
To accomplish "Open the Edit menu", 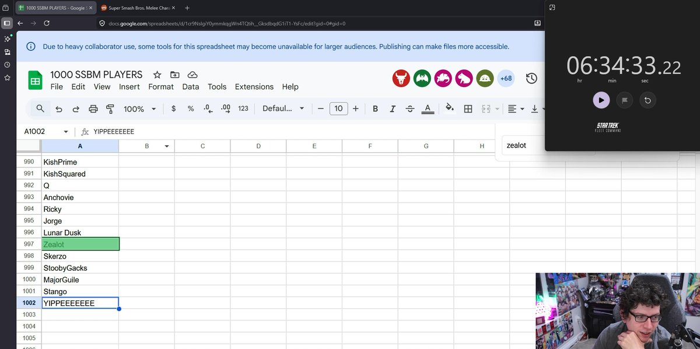I will 78,86.
